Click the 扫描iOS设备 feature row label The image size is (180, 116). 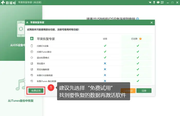pos(43,46)
